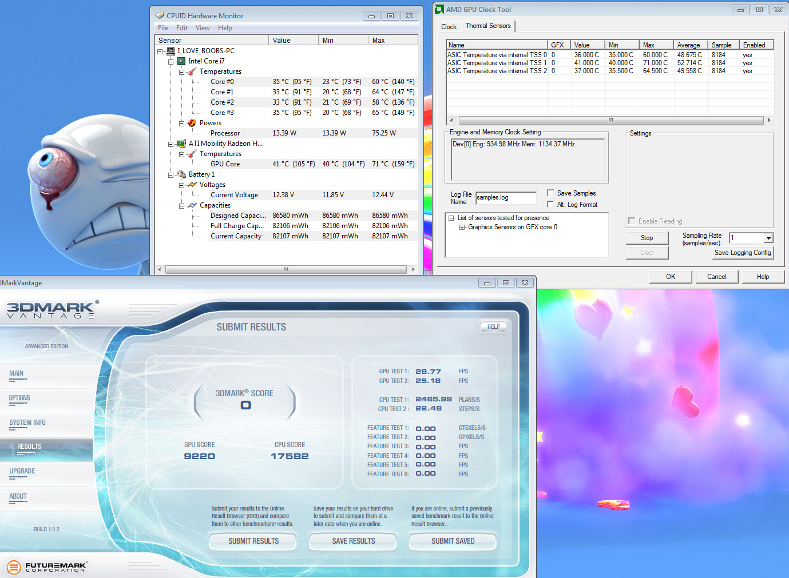
Task: Click the CPUID Hardware Monitor title icon
Action: [160, 15]
